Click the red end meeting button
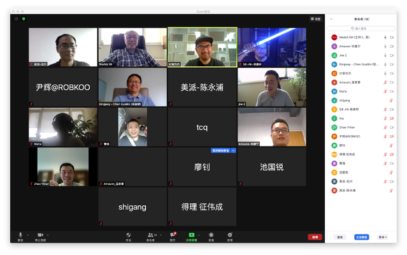The image size is (407, 255). 315,237
